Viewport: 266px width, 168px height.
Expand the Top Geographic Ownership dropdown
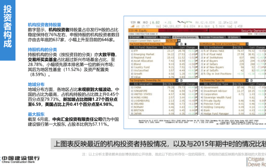177,80
